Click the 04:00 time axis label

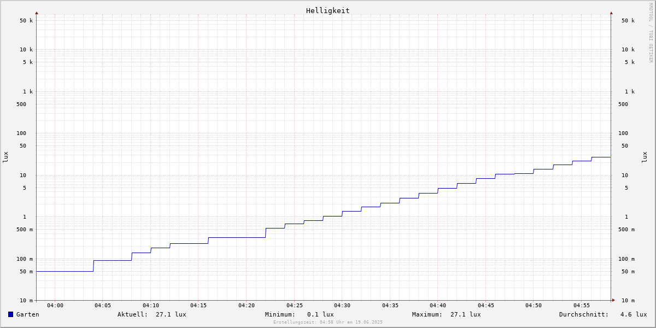[55, 305]
